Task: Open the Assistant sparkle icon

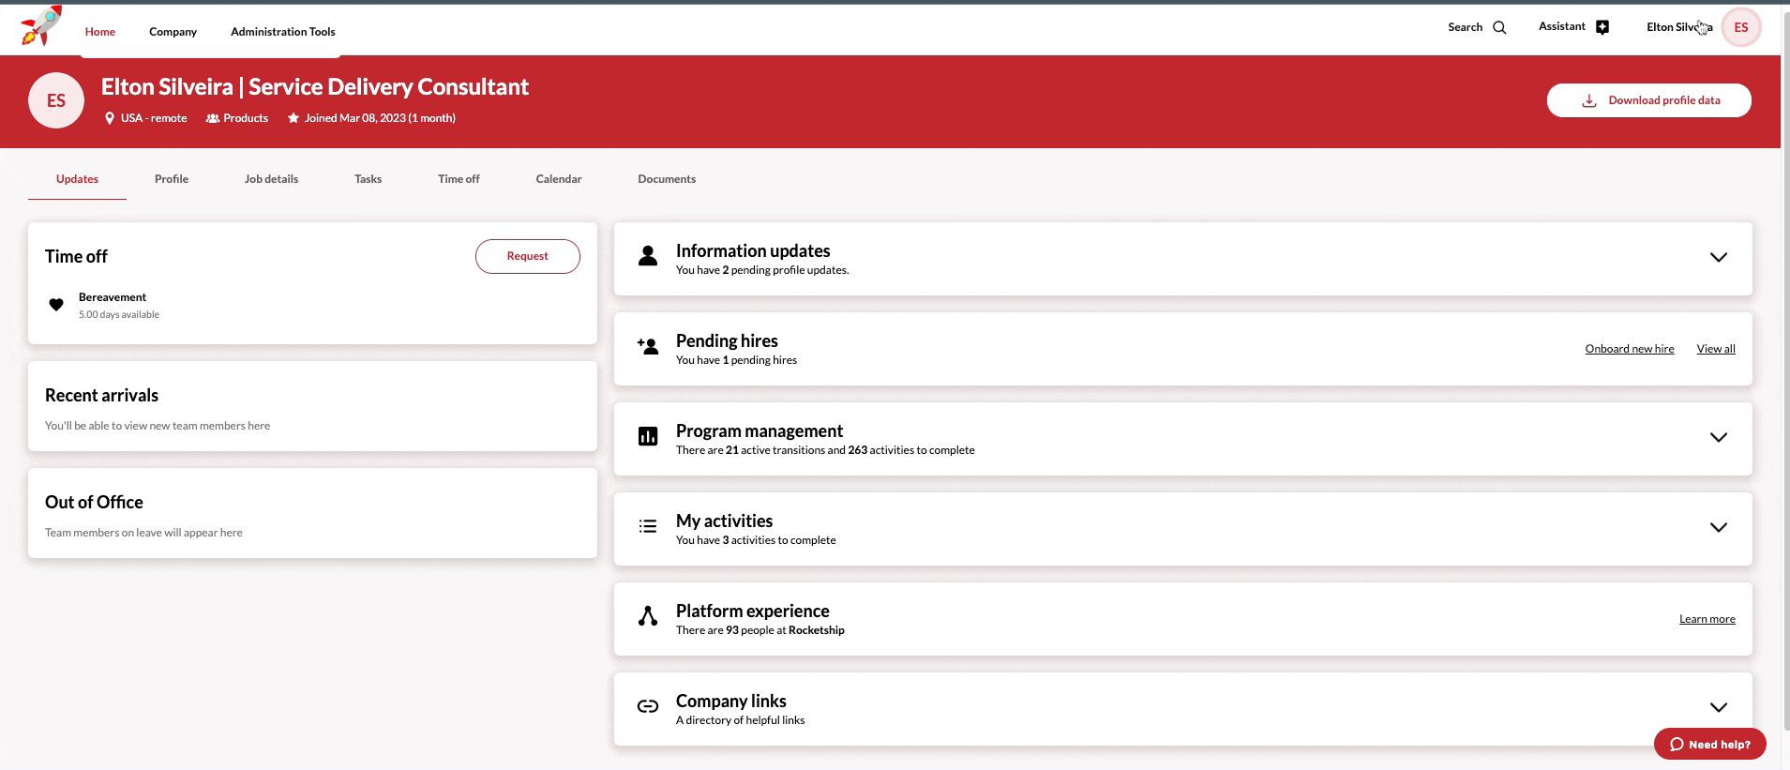Action: click(1602, 27)
